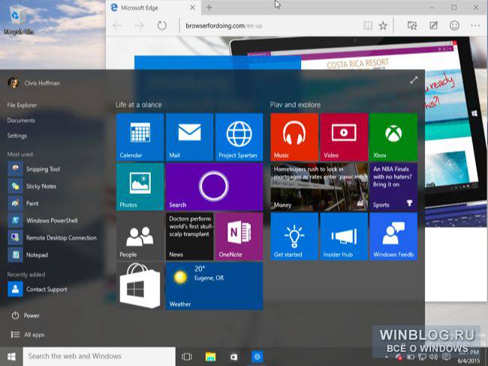The height and width of the screenshot is (366, 488).
Task: Make a Web Note in Edge
Action: [x=433, y=26]
